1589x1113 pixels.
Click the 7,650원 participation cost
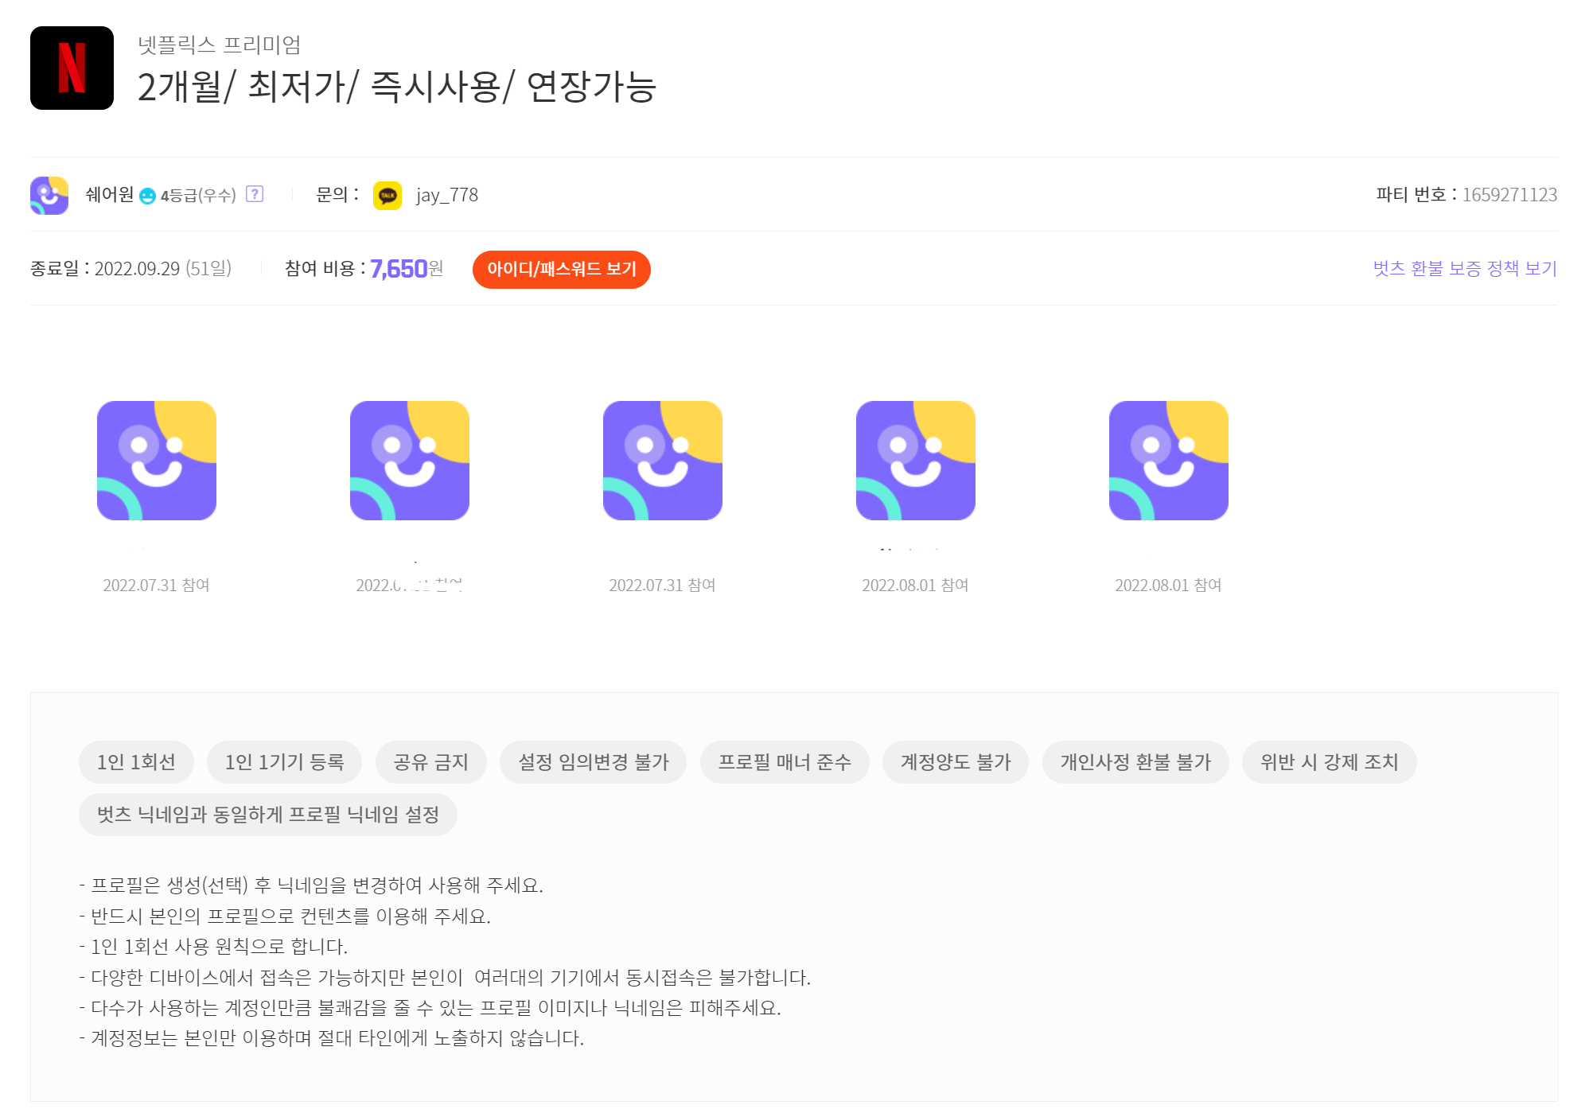(407, 269)
